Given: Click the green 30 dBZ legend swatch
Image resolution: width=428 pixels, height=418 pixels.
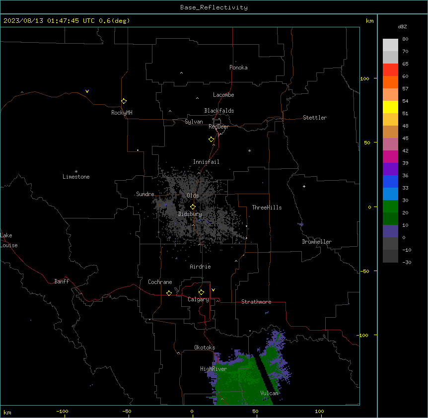Looking at the screenshot, I should 390,207.
